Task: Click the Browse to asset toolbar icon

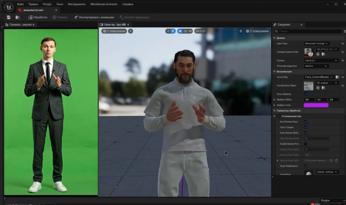Action: point(18,17)
